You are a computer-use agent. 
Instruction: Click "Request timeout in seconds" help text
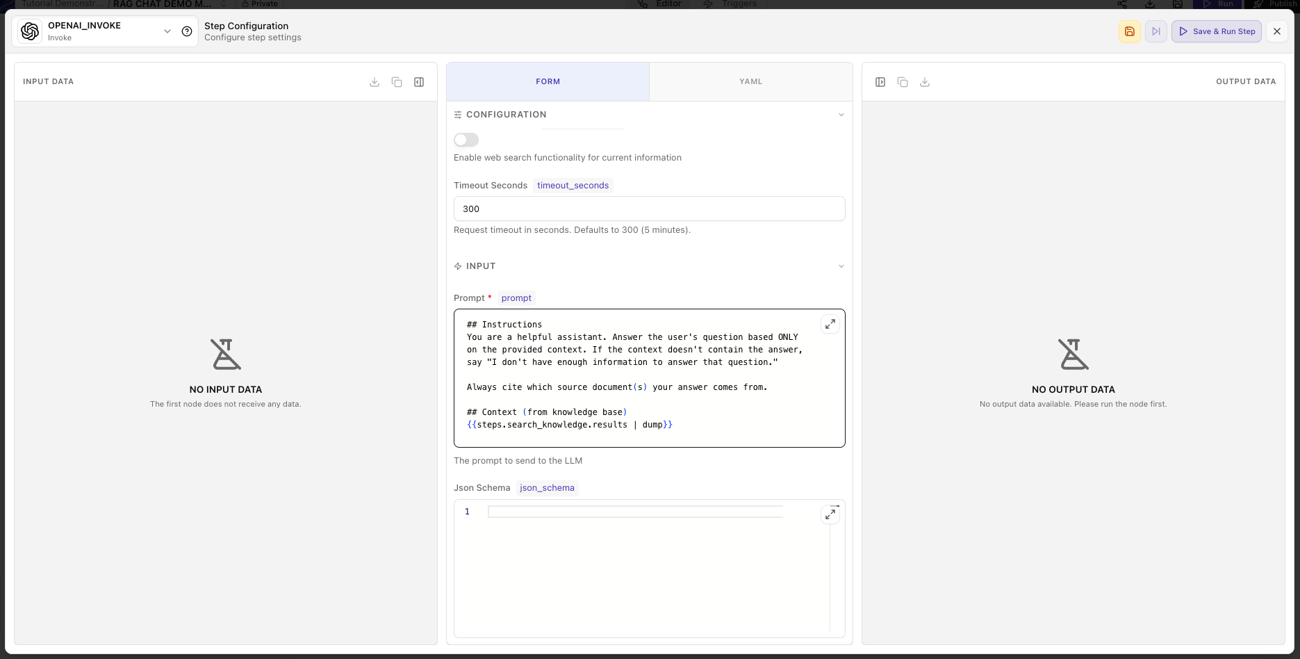[572, 230]
